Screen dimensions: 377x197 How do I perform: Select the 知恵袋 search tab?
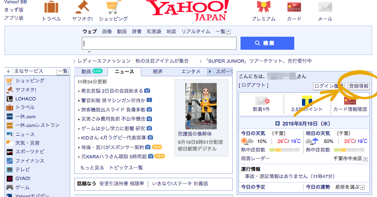tap(154, 31)
